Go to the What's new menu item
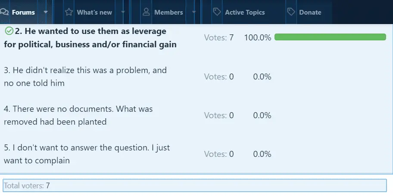The image size is (393, 196). (94, 12)
